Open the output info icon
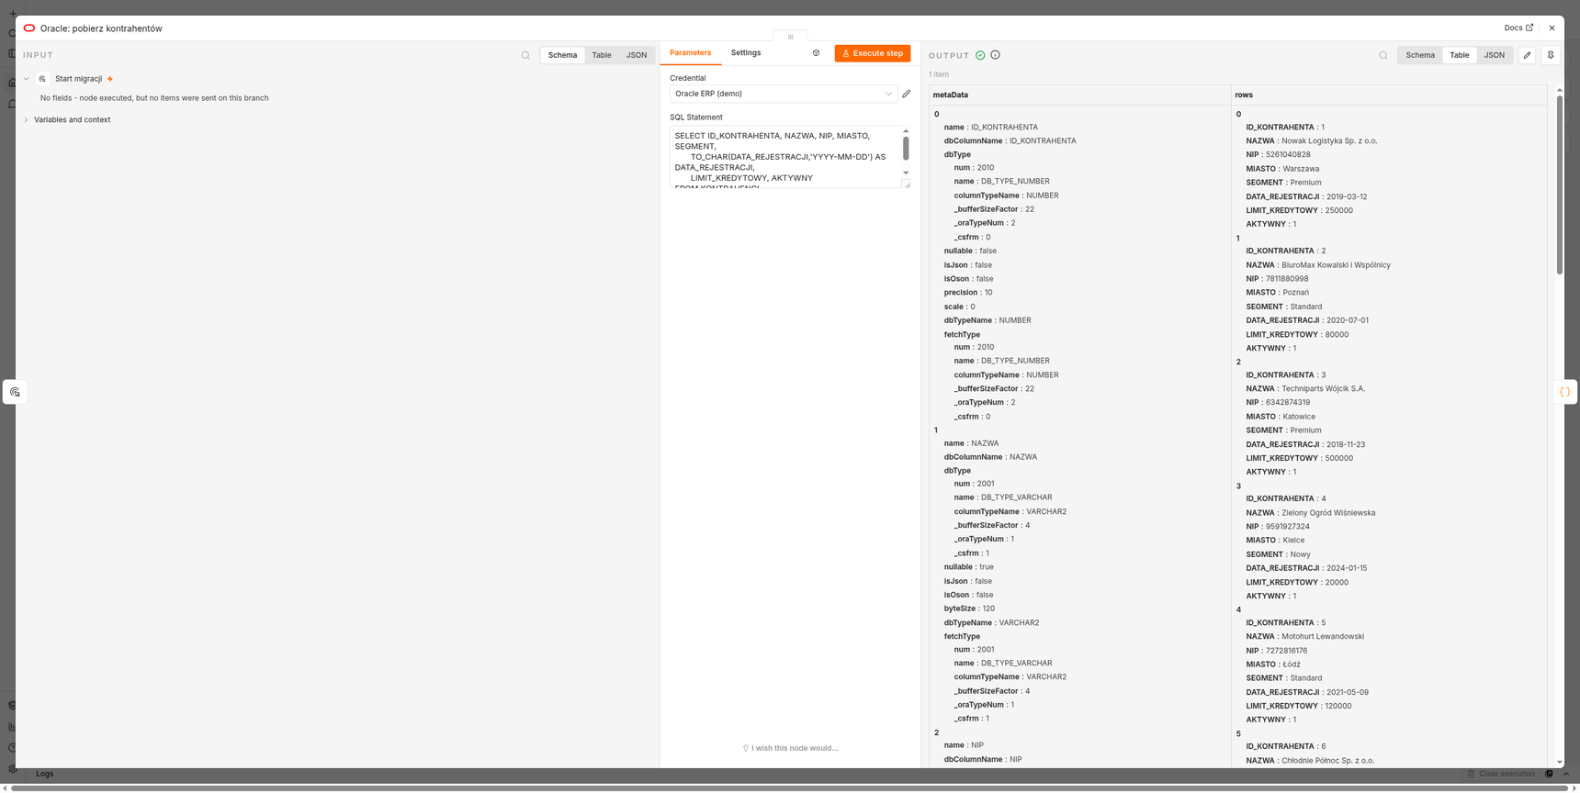Viewport: 1580px width, 793px height. pyautogui.click(x=995, y=55)
